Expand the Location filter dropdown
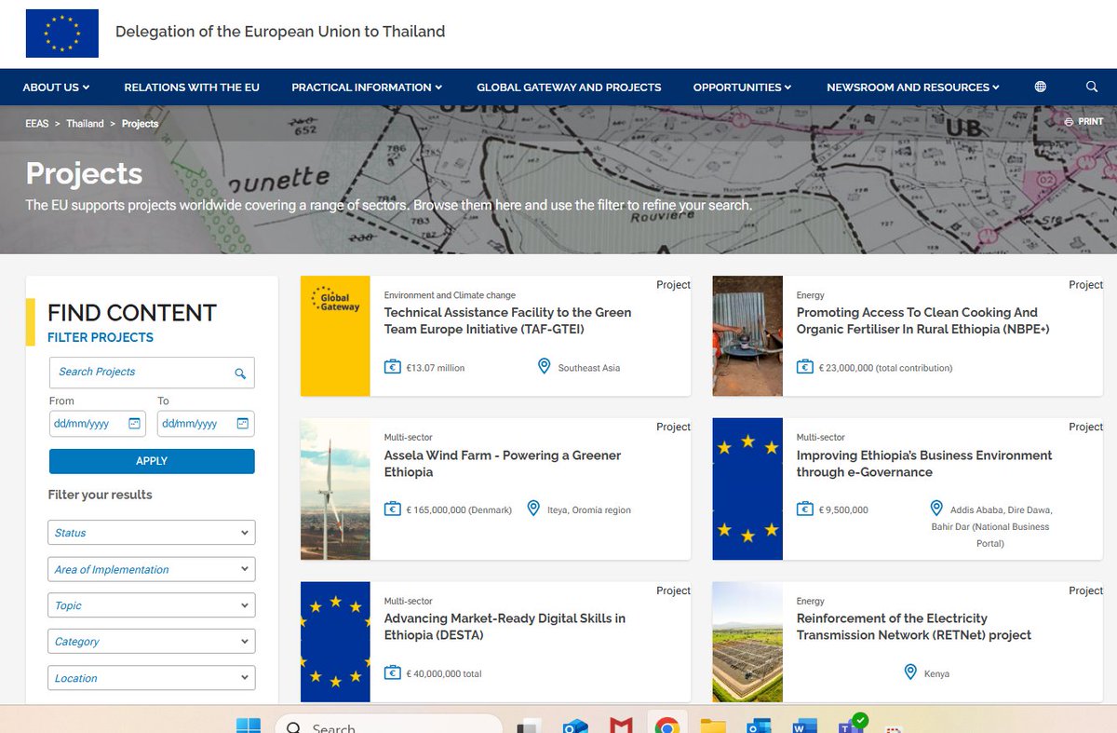The image size is (1117, 733). click(151, 677)
